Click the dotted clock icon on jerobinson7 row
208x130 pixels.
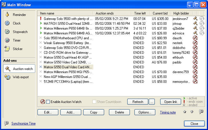[202, 18]
